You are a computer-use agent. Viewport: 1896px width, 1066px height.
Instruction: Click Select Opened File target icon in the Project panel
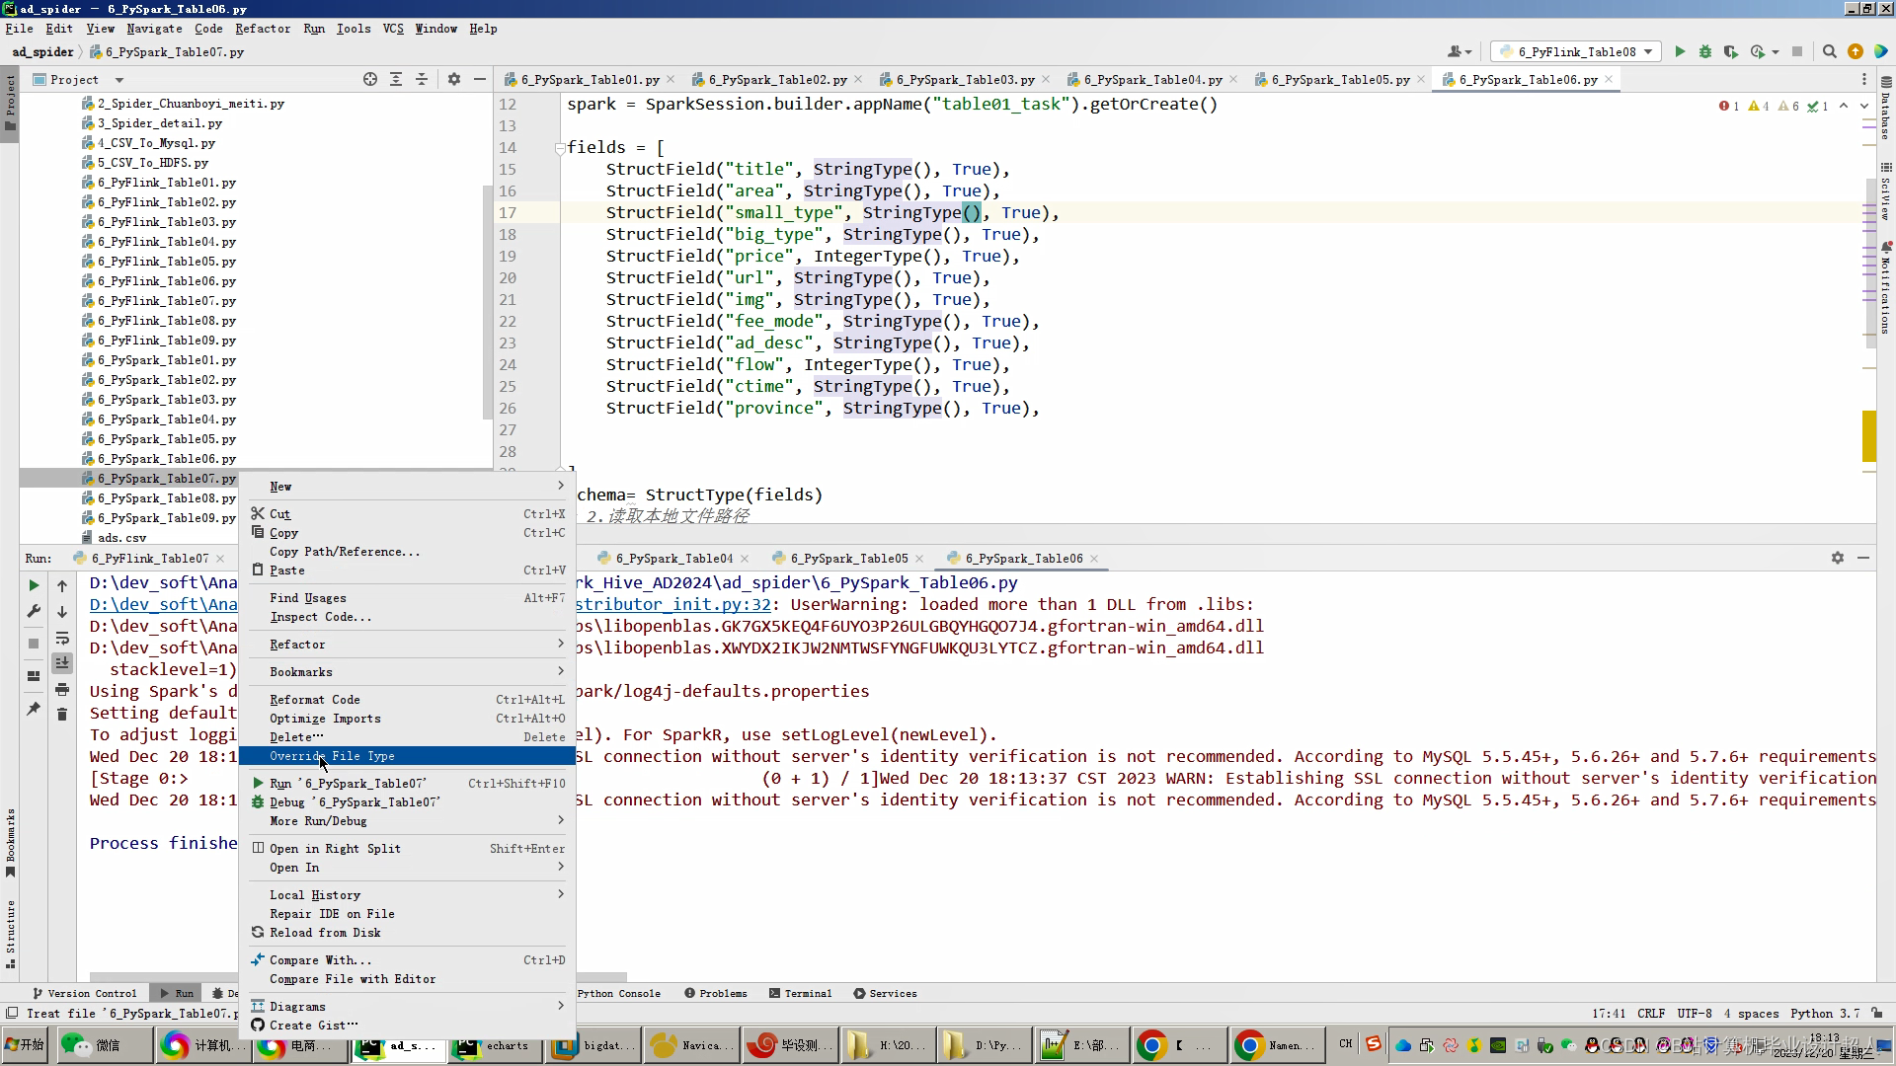coord(369,79)
